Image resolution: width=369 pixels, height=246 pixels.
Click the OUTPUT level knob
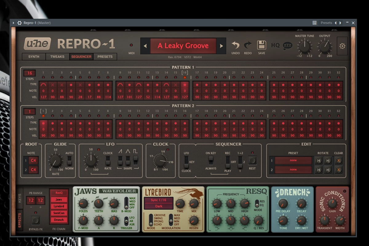coord(324,46)
